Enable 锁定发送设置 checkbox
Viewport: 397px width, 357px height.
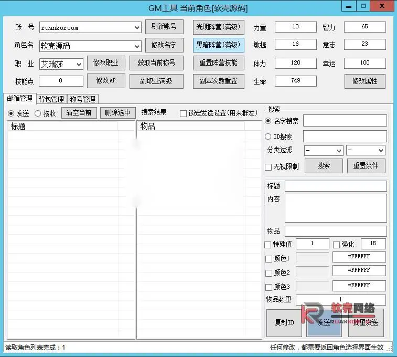pyautogui.click(x=183, y=113)
